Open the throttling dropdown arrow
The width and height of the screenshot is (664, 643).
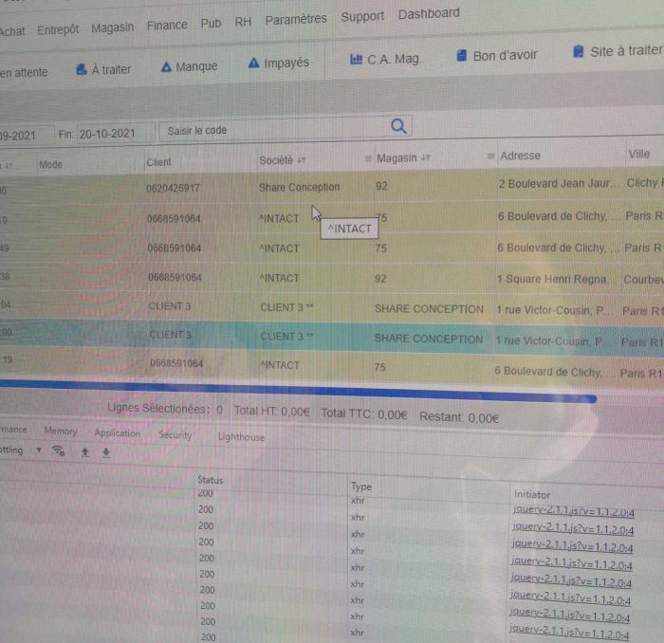[x=39, y=450]
